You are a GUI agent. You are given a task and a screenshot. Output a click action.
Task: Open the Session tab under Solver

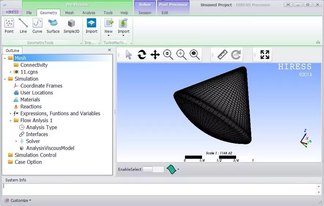point(145,13)
